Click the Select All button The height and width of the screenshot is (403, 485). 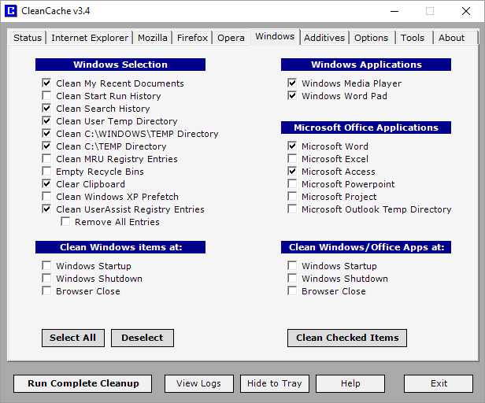coord(73,338)
